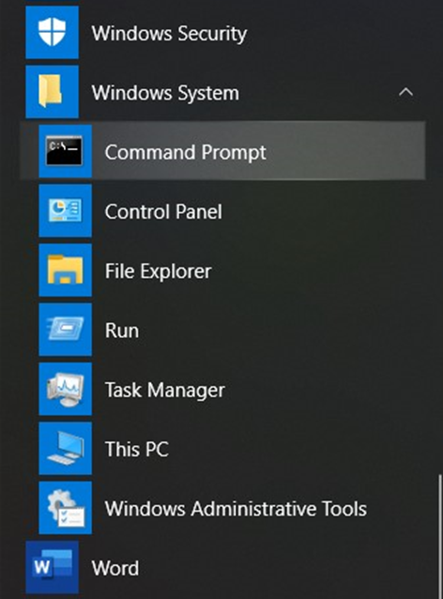The height and width of the screenshot is (599, 443).
Task: Click the Windows Administrative Tools gear icon
Action: tap(66, 508)
